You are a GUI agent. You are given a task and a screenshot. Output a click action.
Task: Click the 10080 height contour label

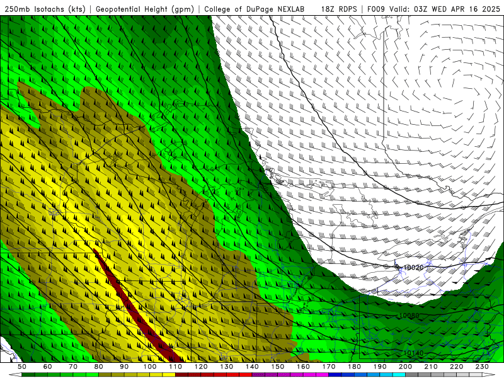click(409, 316)
